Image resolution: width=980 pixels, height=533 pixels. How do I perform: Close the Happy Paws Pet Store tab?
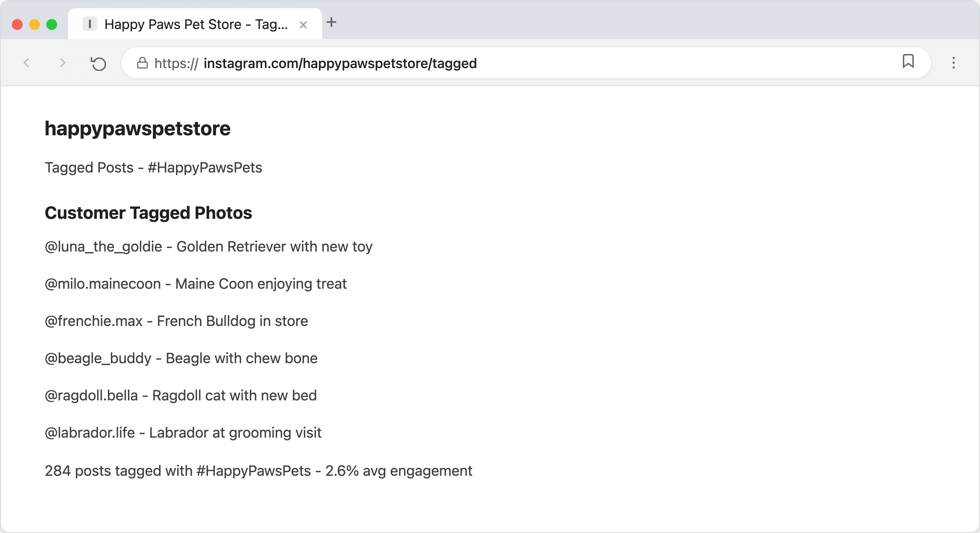click(x=303, y=25)
